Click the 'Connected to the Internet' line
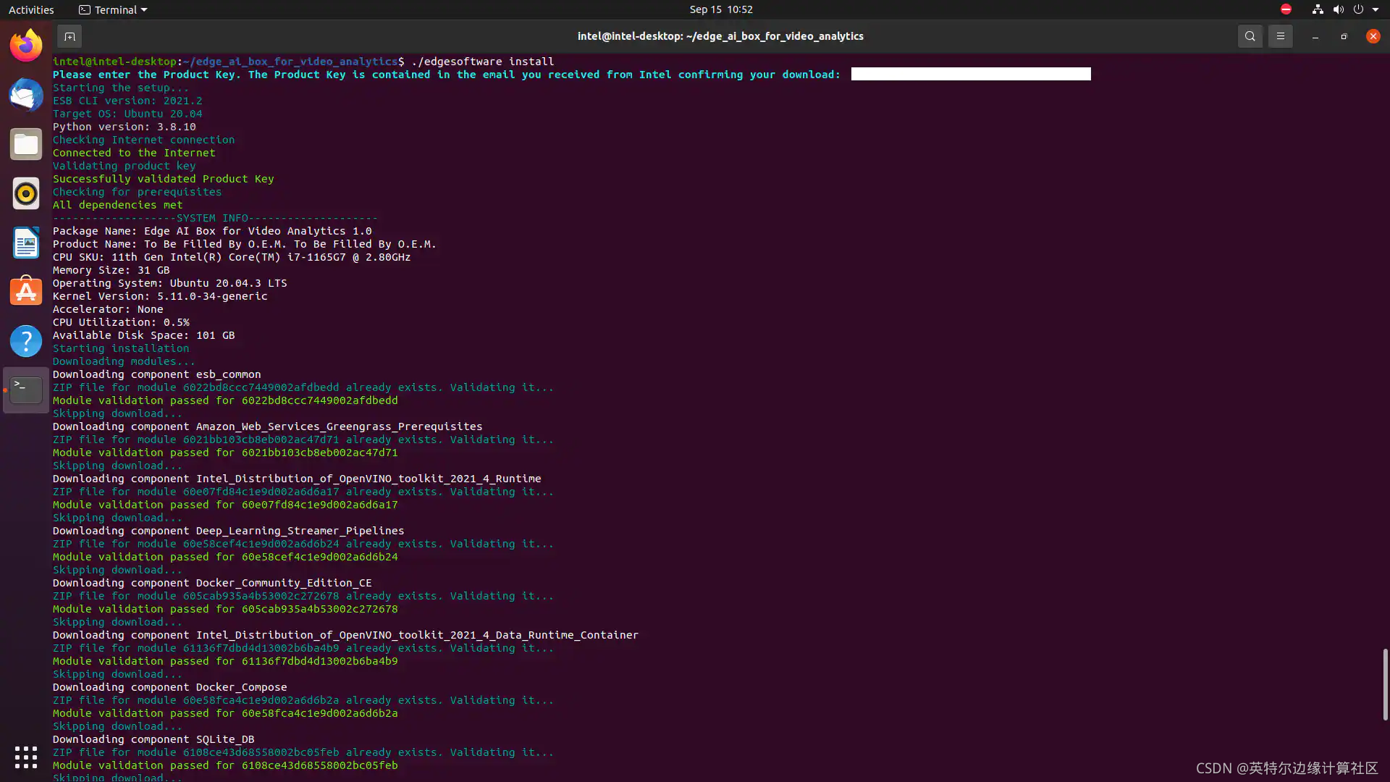Screen dimensions: 1390x782 134,153
